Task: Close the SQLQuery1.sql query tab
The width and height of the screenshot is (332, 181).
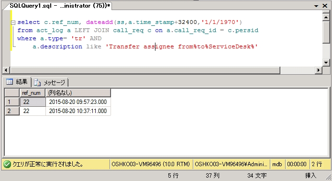Action: tap(325, 6)
